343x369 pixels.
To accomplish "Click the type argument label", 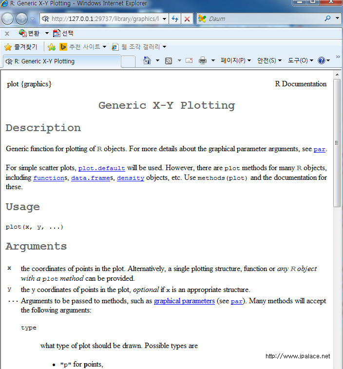I will 29,328.
